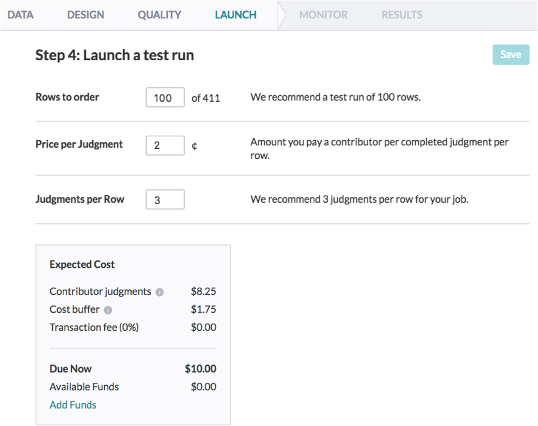Screen dimensions: 538x426
Task: Select the 'Cost buffer' label
Action: (75, 310)
